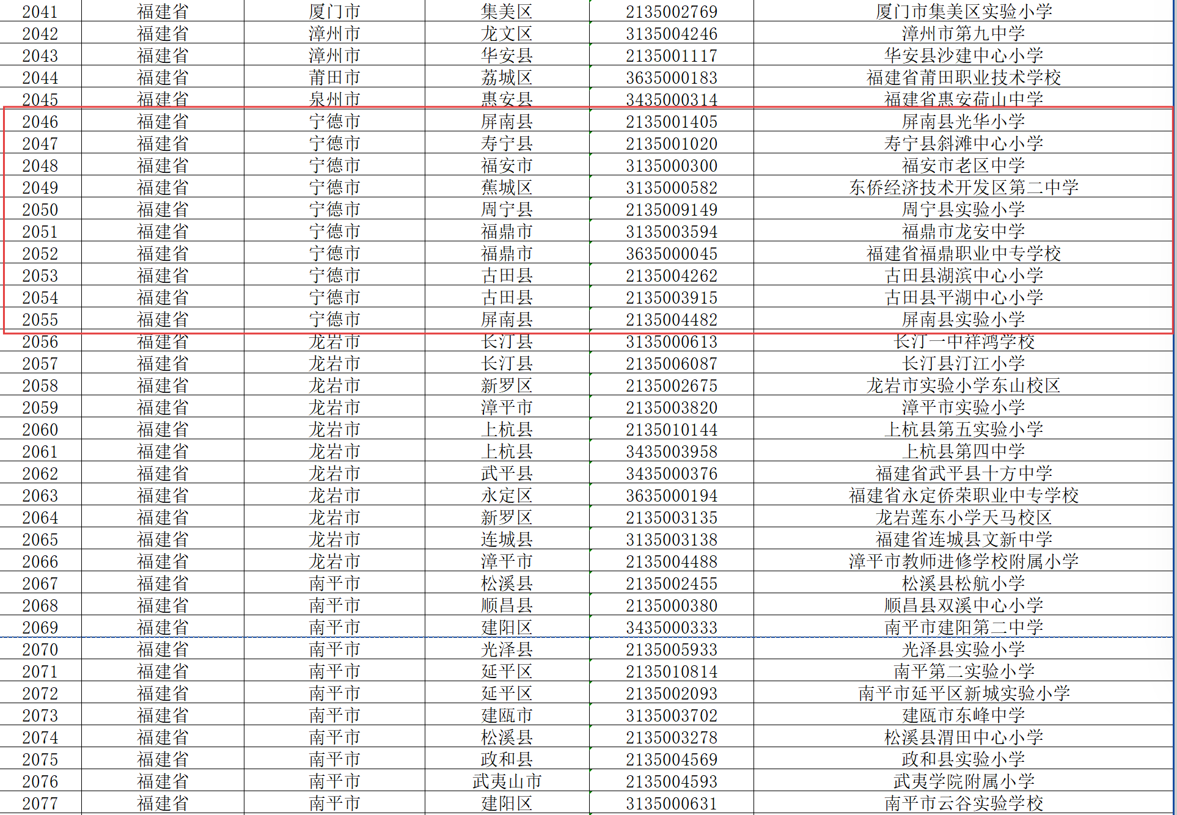Viewport: 1177px width, 815px height.
Task: Click code 3135003594
Action: coord(672,232)
